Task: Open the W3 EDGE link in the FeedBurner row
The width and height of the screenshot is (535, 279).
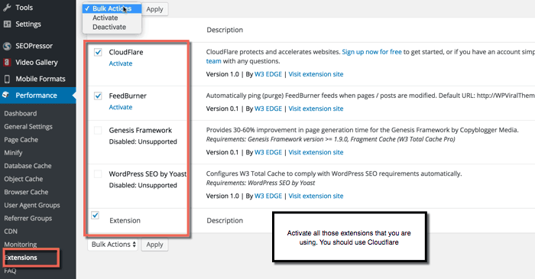Action: tap(268, 109)
